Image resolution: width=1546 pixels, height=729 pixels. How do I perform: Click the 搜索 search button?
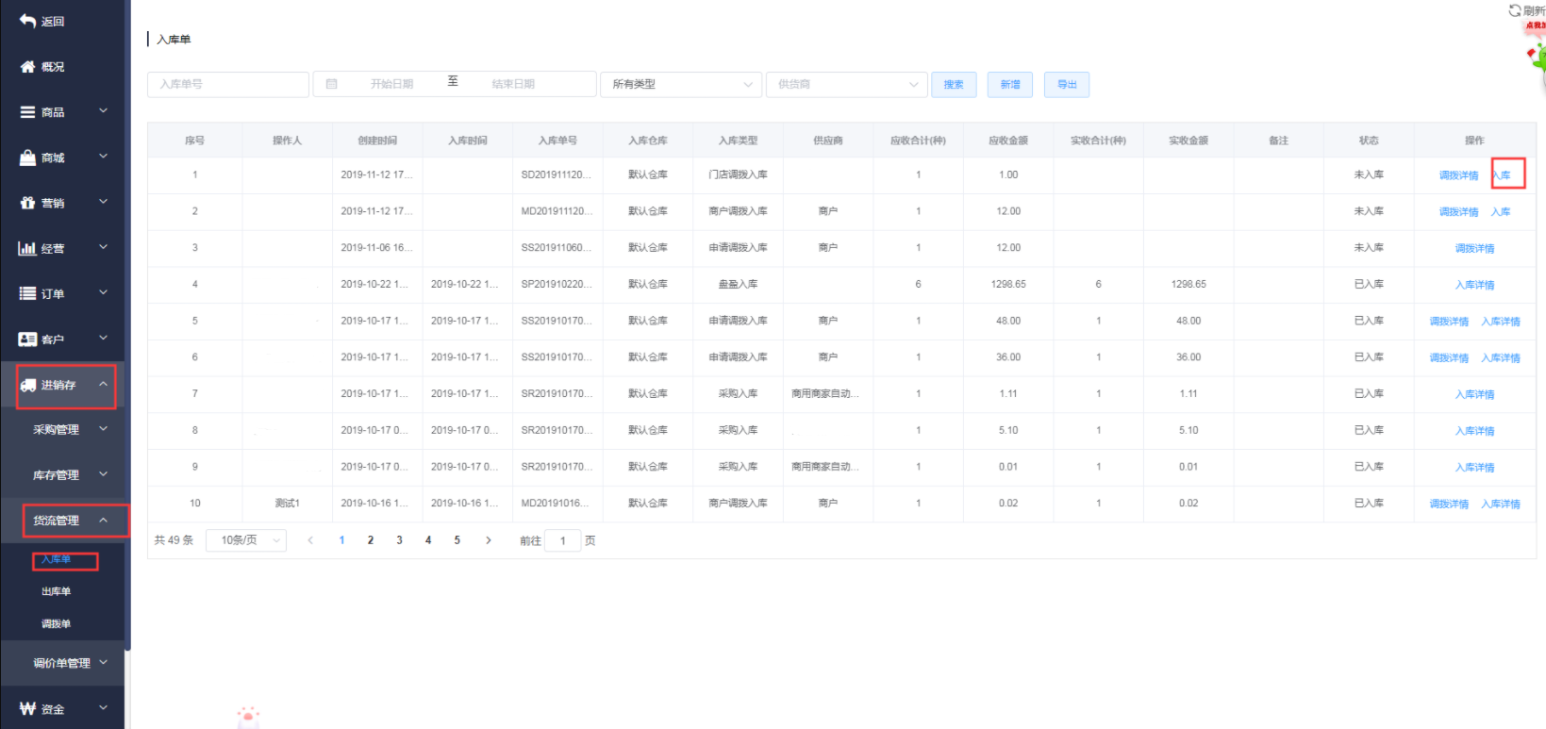pyautogui.click(x=954, y=85)
